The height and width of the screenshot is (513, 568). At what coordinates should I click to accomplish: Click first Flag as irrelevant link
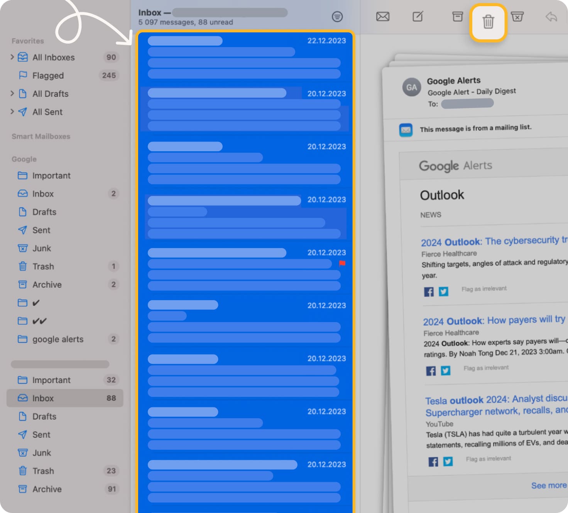click(484, 289)
